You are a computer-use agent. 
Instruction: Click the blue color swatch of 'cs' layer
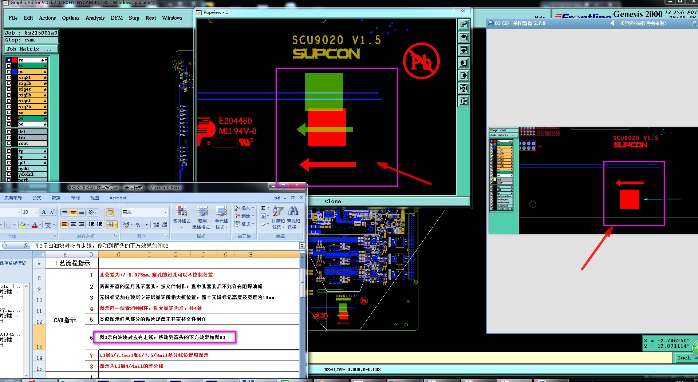pos(15,72)
